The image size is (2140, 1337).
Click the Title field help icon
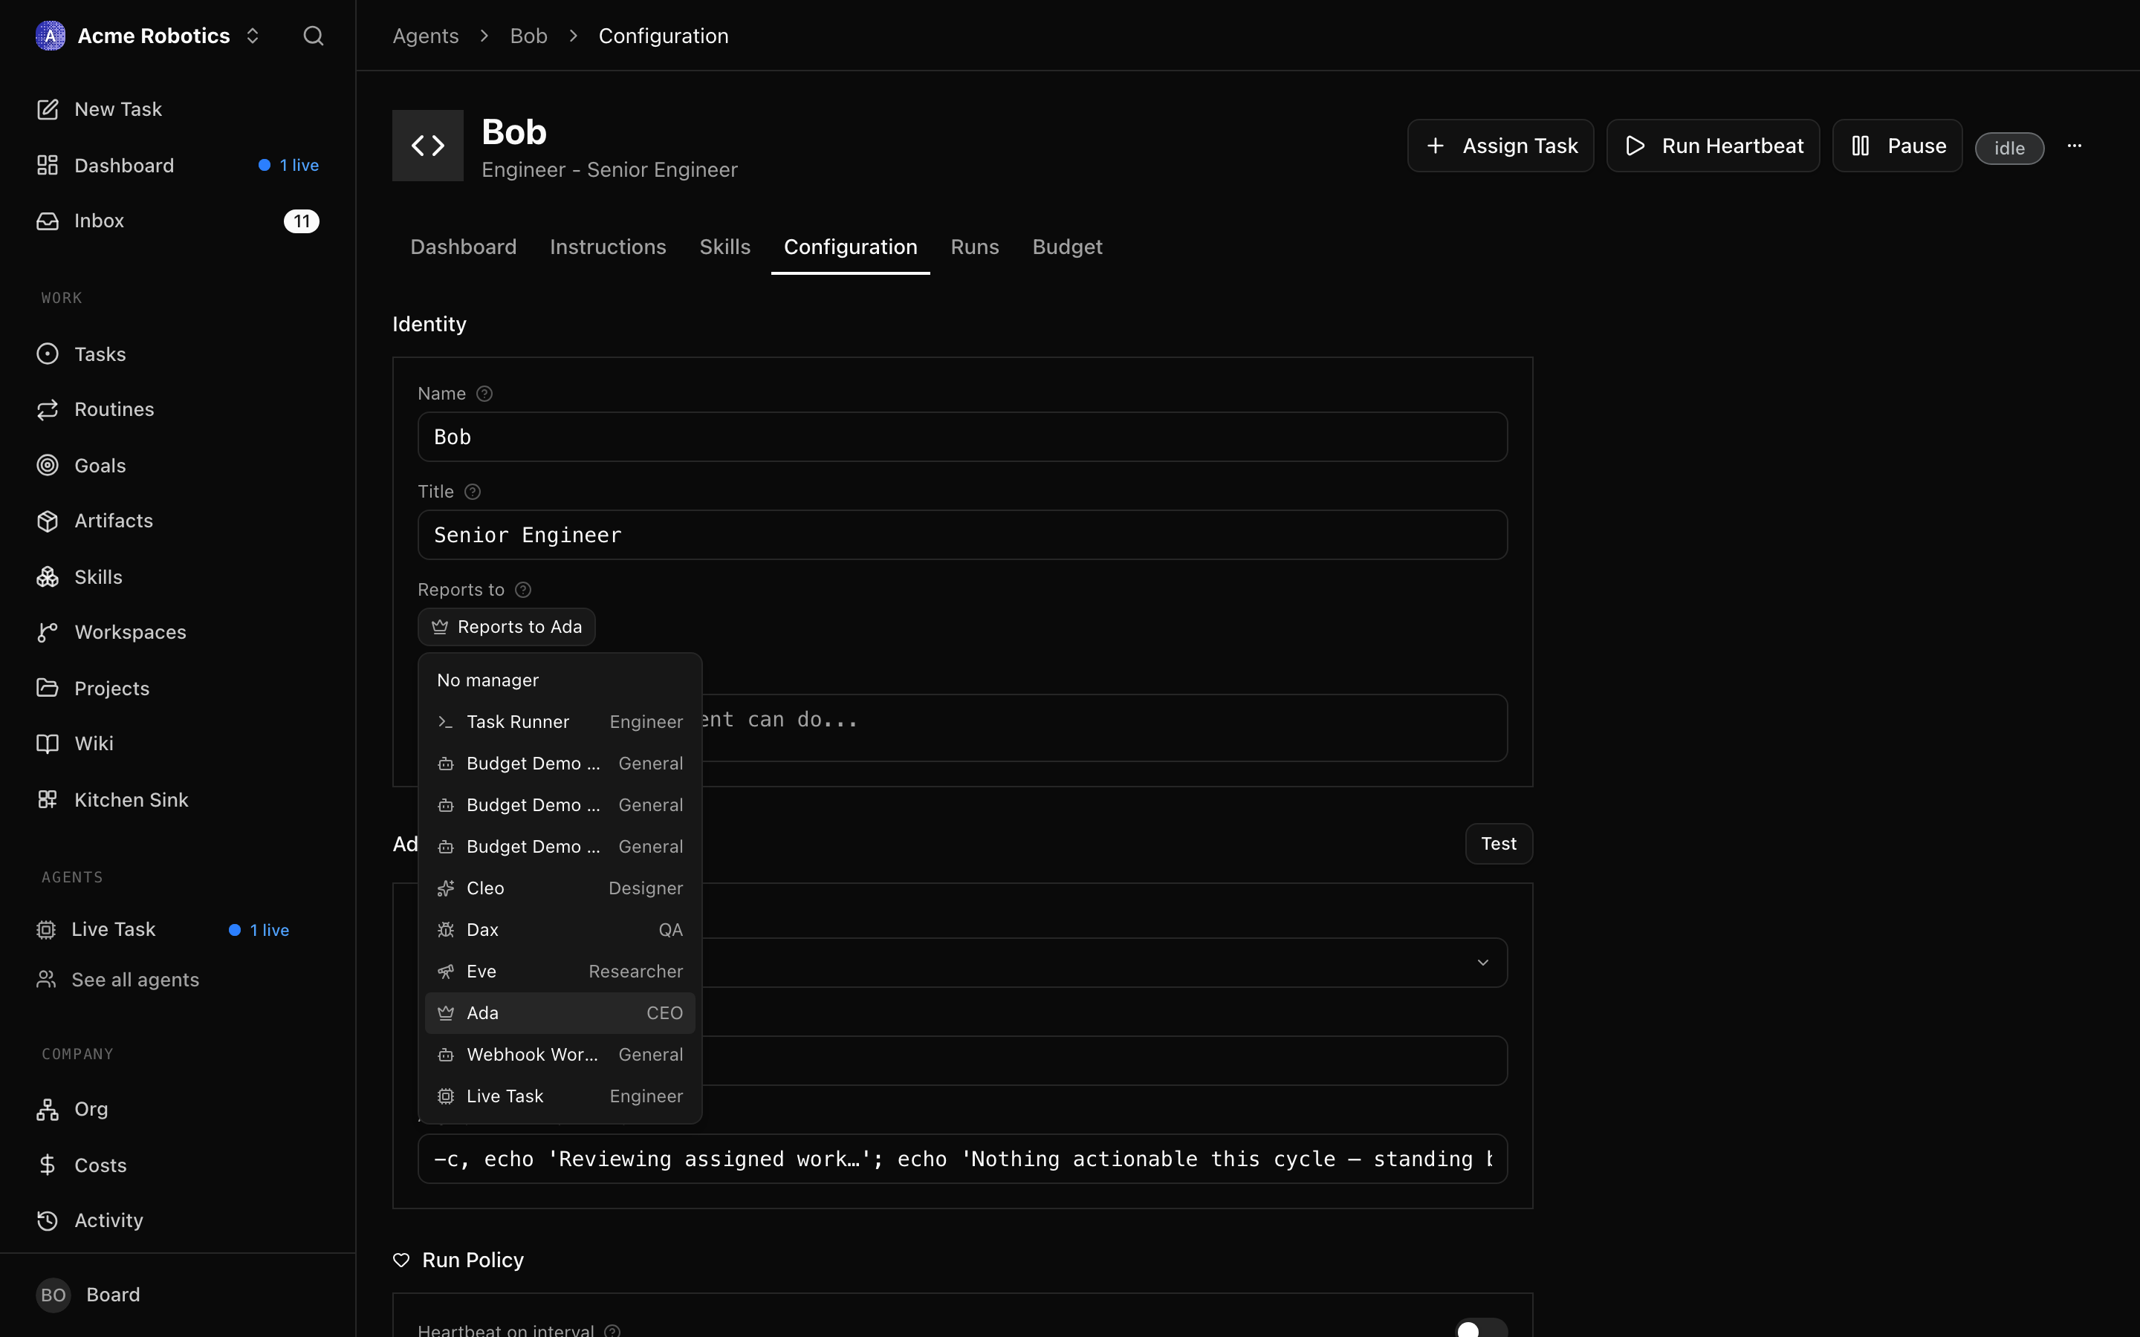coord(473,492)
